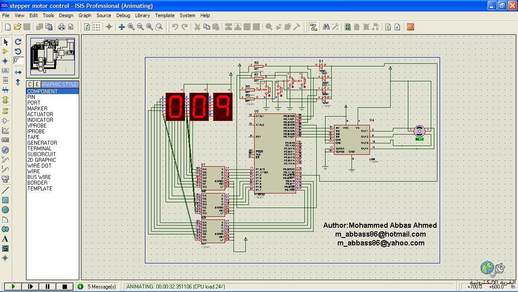Click the New Design file icon

pyautogui.click(x=8, y=27)
